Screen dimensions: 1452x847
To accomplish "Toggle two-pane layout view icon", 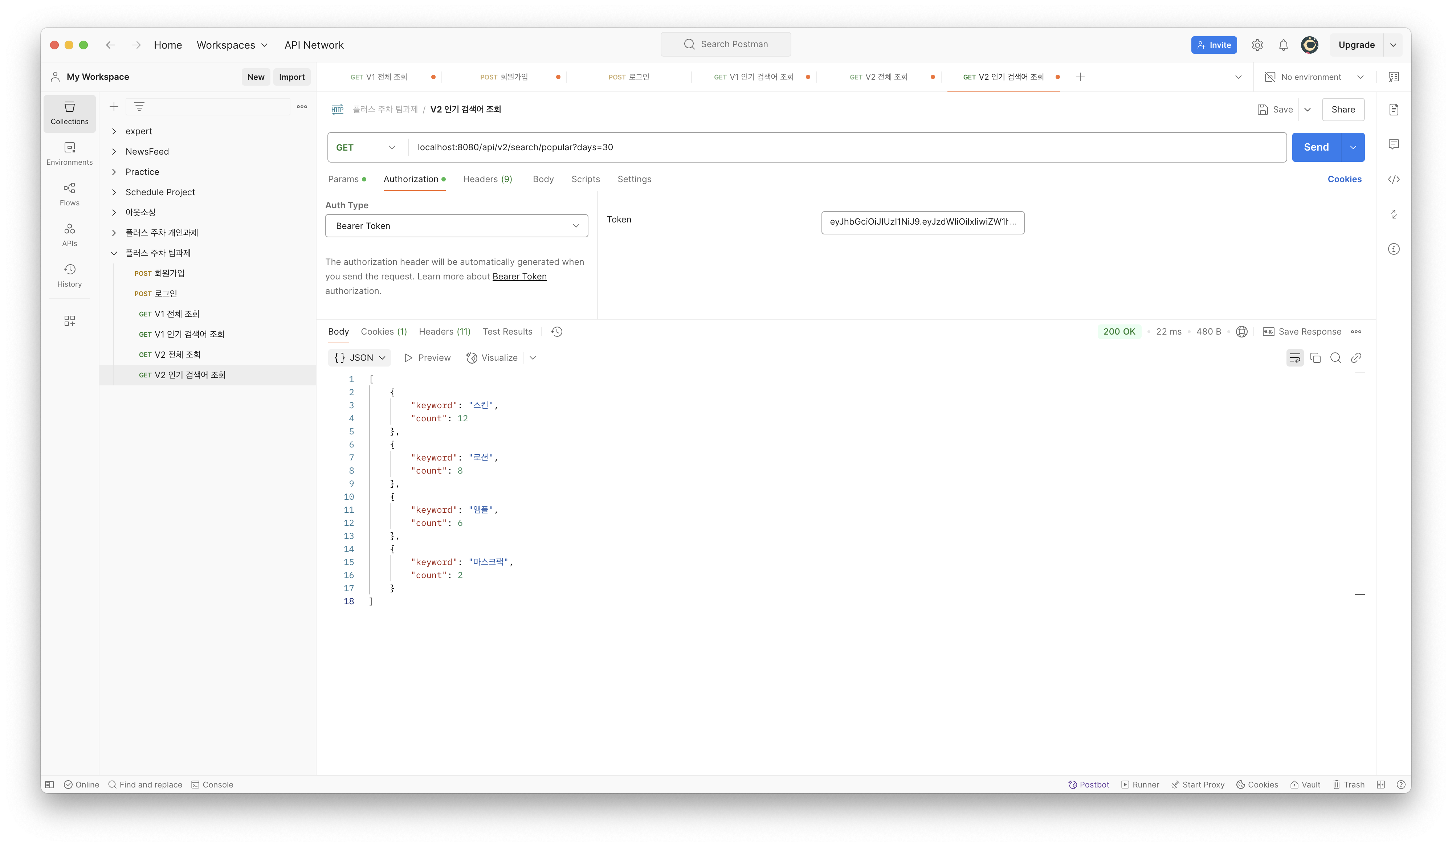I will [x=1380, y=784].
